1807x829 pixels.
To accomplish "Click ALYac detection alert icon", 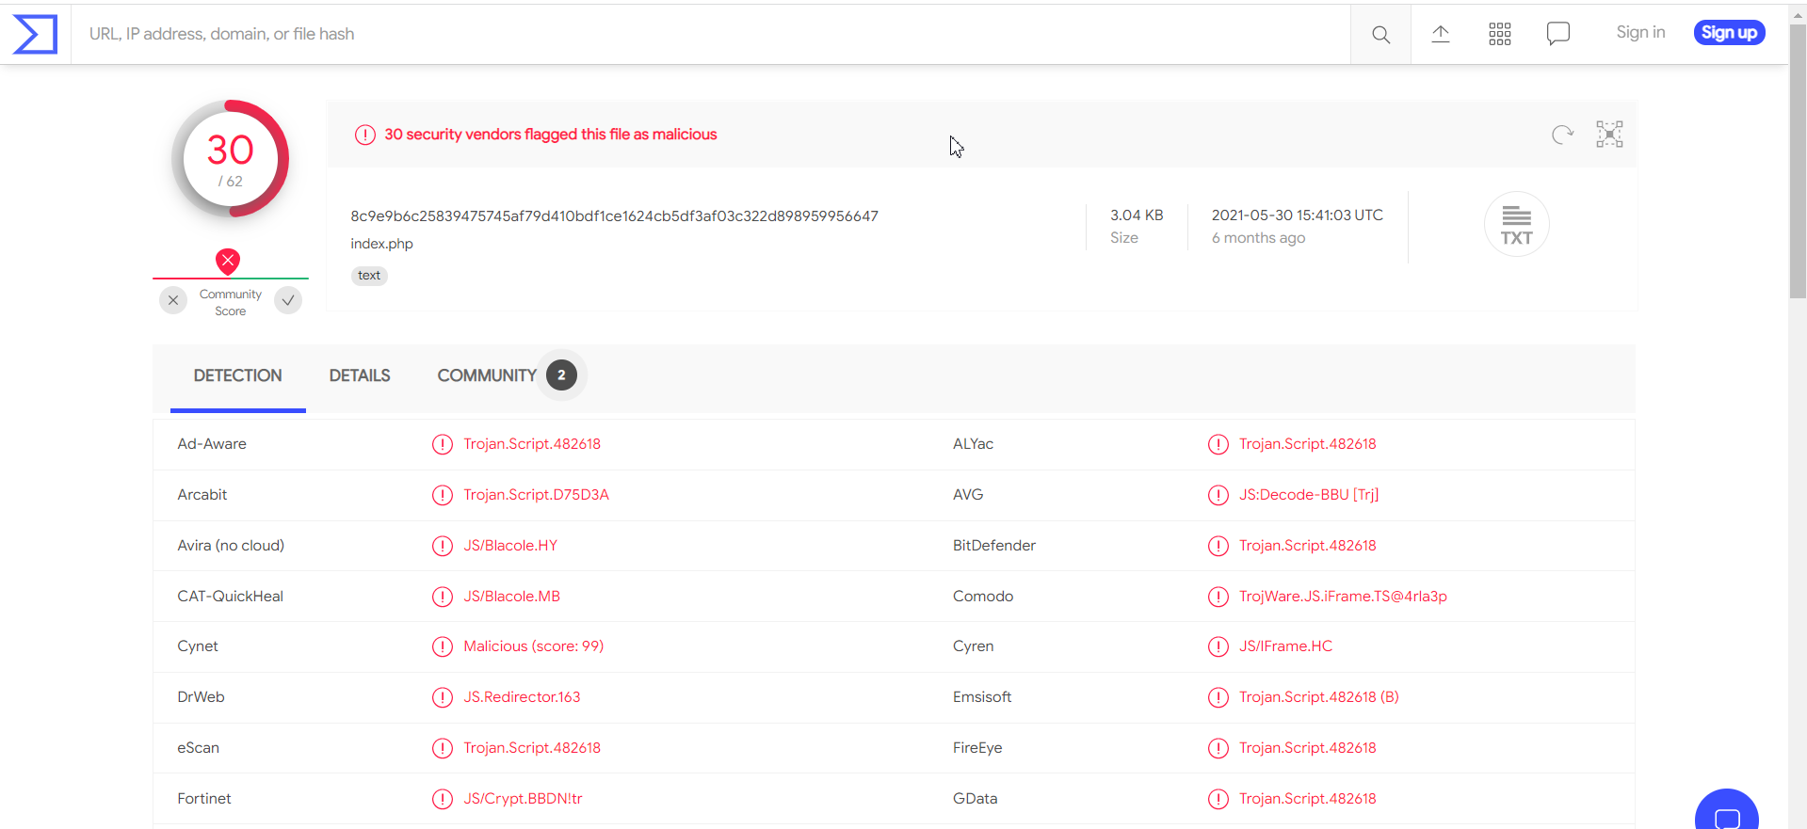I will pos(1218,444).
